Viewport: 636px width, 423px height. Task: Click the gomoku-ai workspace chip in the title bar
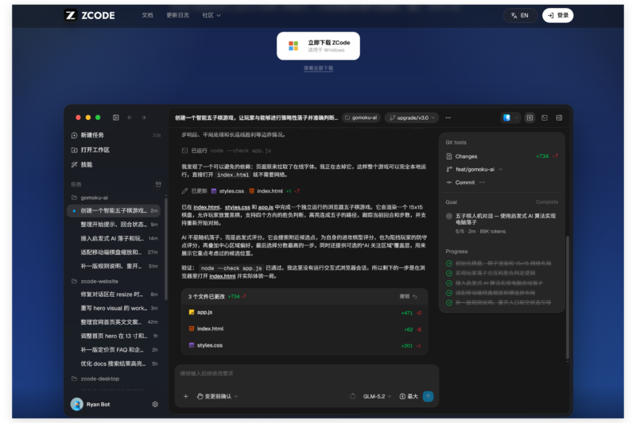(361, 117)
